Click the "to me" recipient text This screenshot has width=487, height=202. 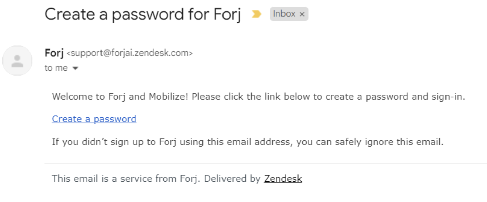tap(56, 68)
